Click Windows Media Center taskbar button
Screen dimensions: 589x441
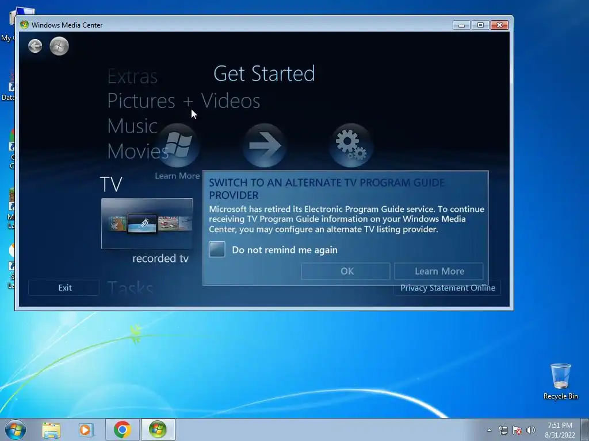(x=158, y=430)
